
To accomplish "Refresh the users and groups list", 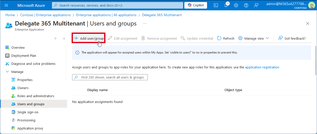I will [x=226, y=38].
